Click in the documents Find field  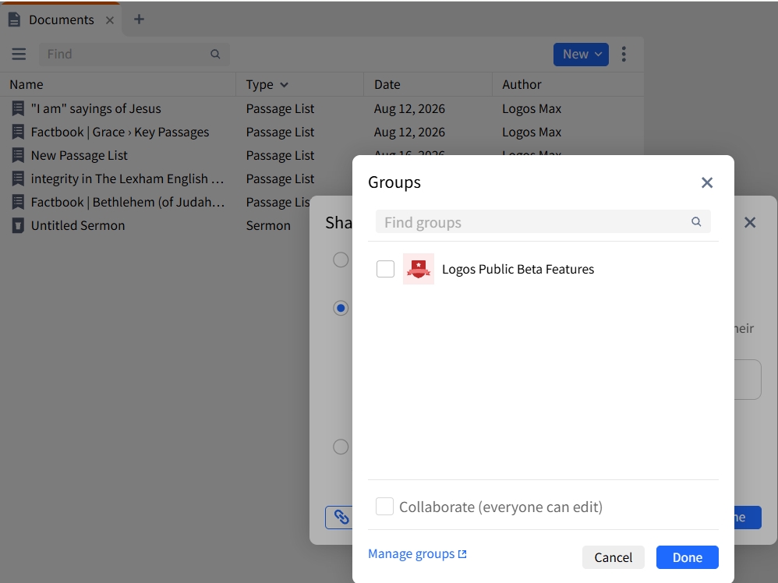point(134,54)
